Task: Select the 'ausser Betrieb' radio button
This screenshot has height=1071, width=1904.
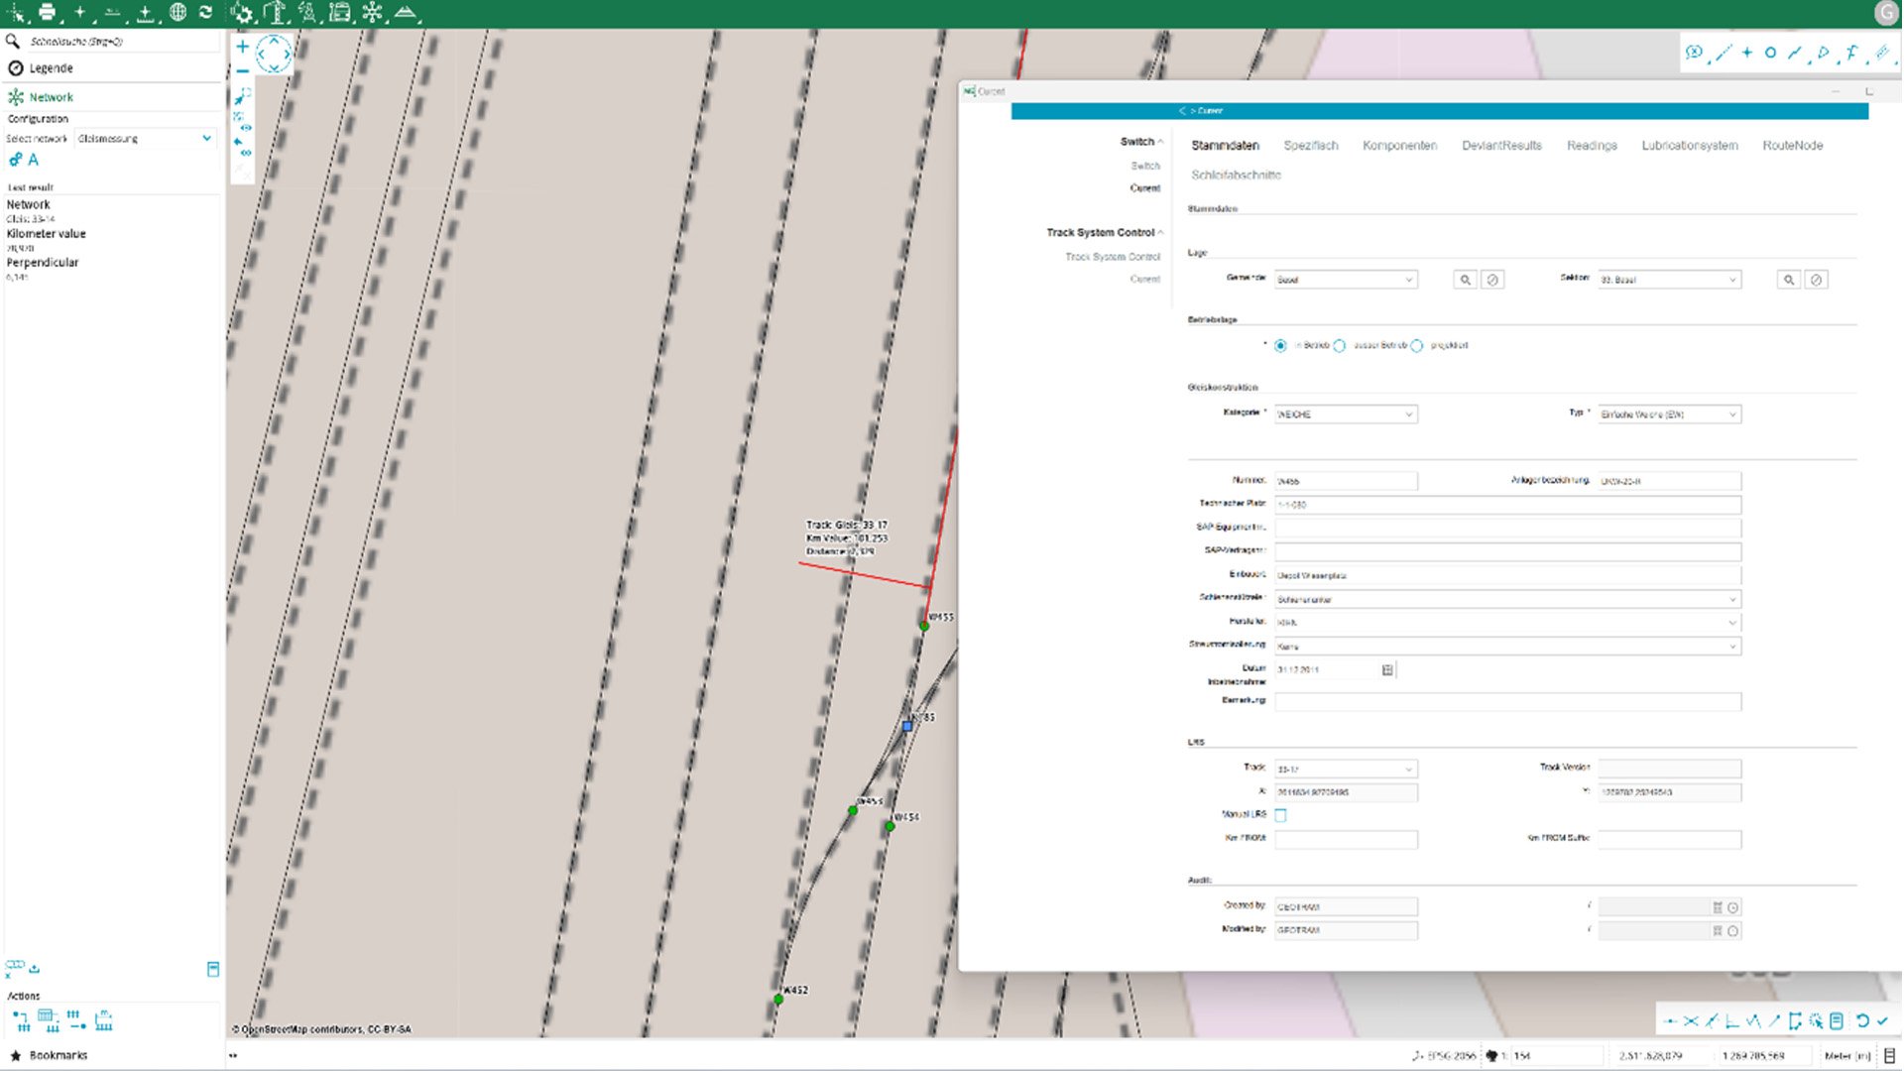Action: (1340, 346)
